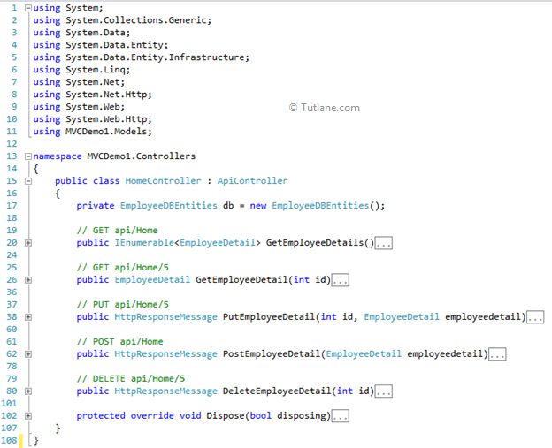
Task: Expand the GetEmployeeDetail(int id) method outline
Action: (28, 280)
